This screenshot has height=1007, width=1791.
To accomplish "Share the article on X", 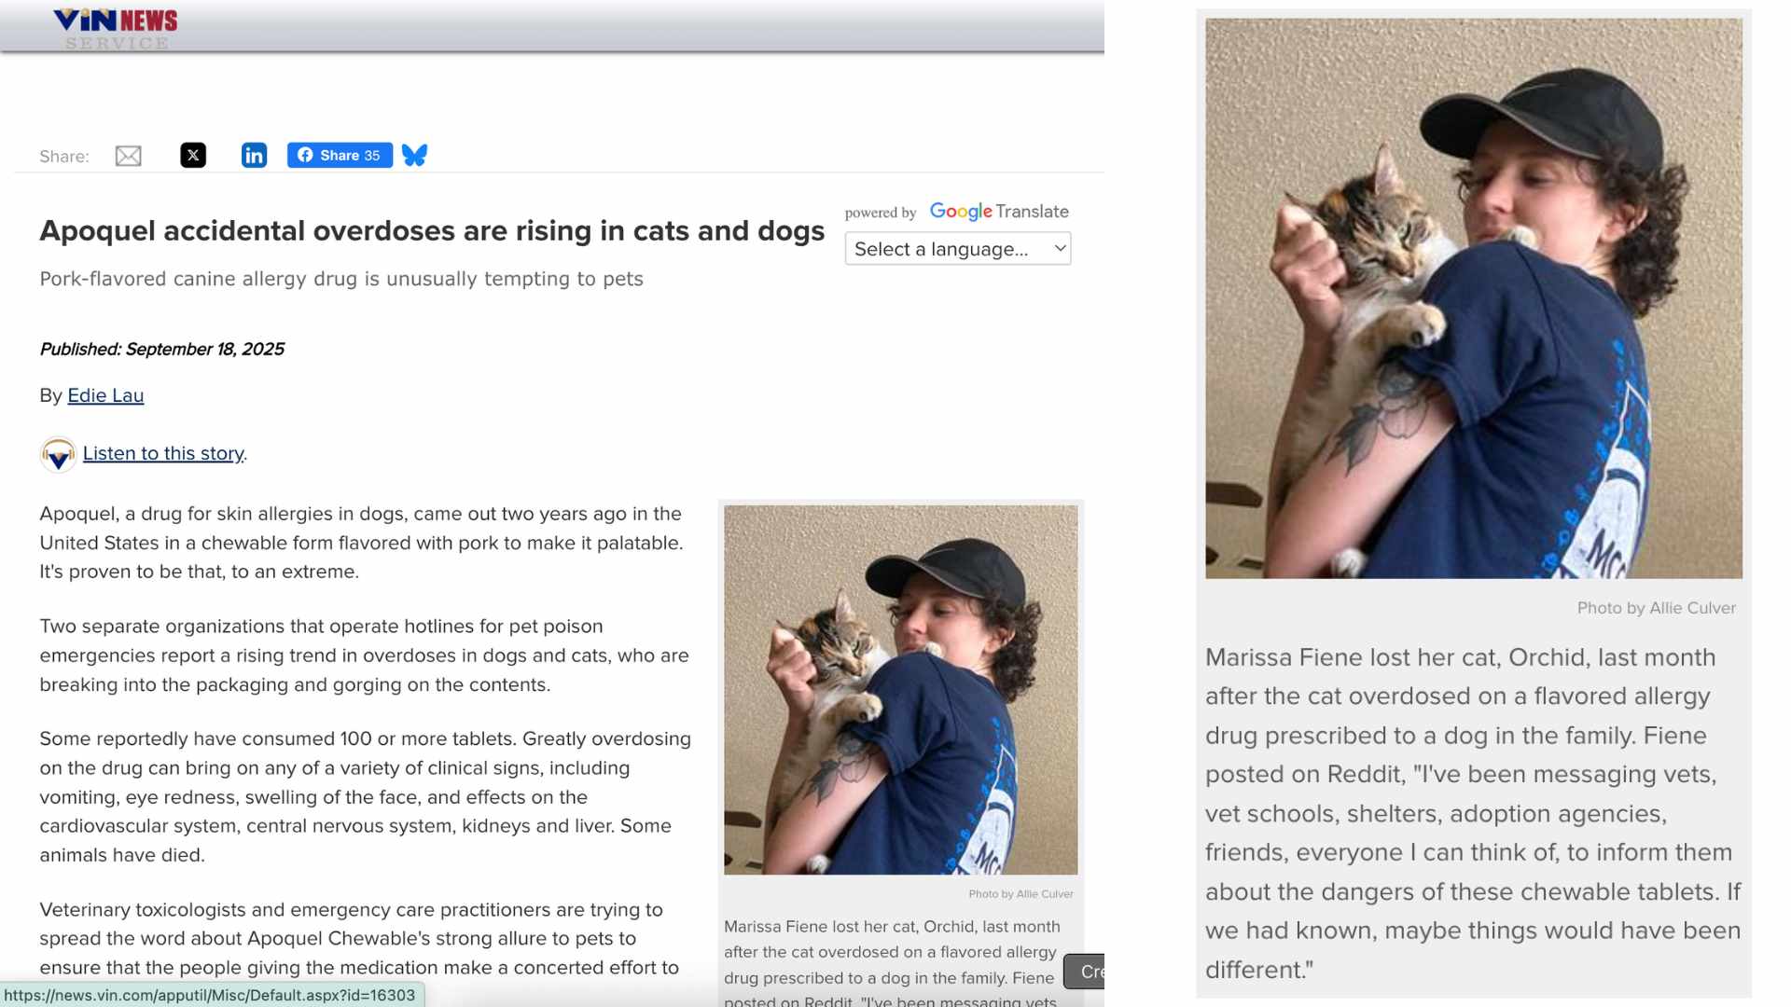I will [193, 155].
